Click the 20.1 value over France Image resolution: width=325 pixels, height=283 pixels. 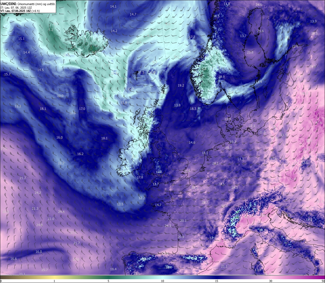(x=183, y=221)
